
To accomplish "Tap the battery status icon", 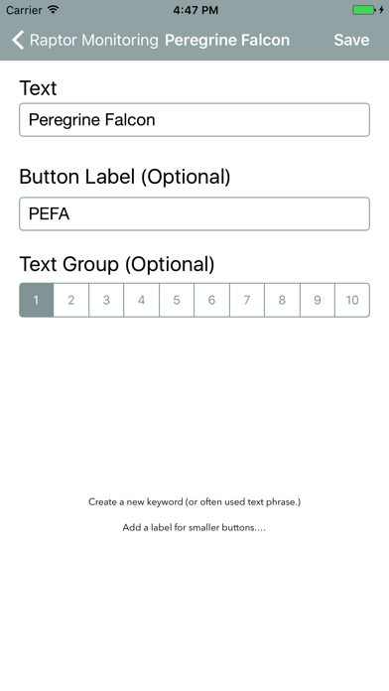I will point(365,10).
